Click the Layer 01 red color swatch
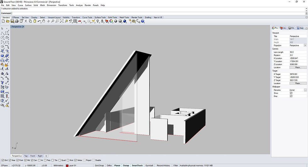Image resolution: width=308 pixels, height=167 pixels. pyautogui.click(x=67, y=166)
